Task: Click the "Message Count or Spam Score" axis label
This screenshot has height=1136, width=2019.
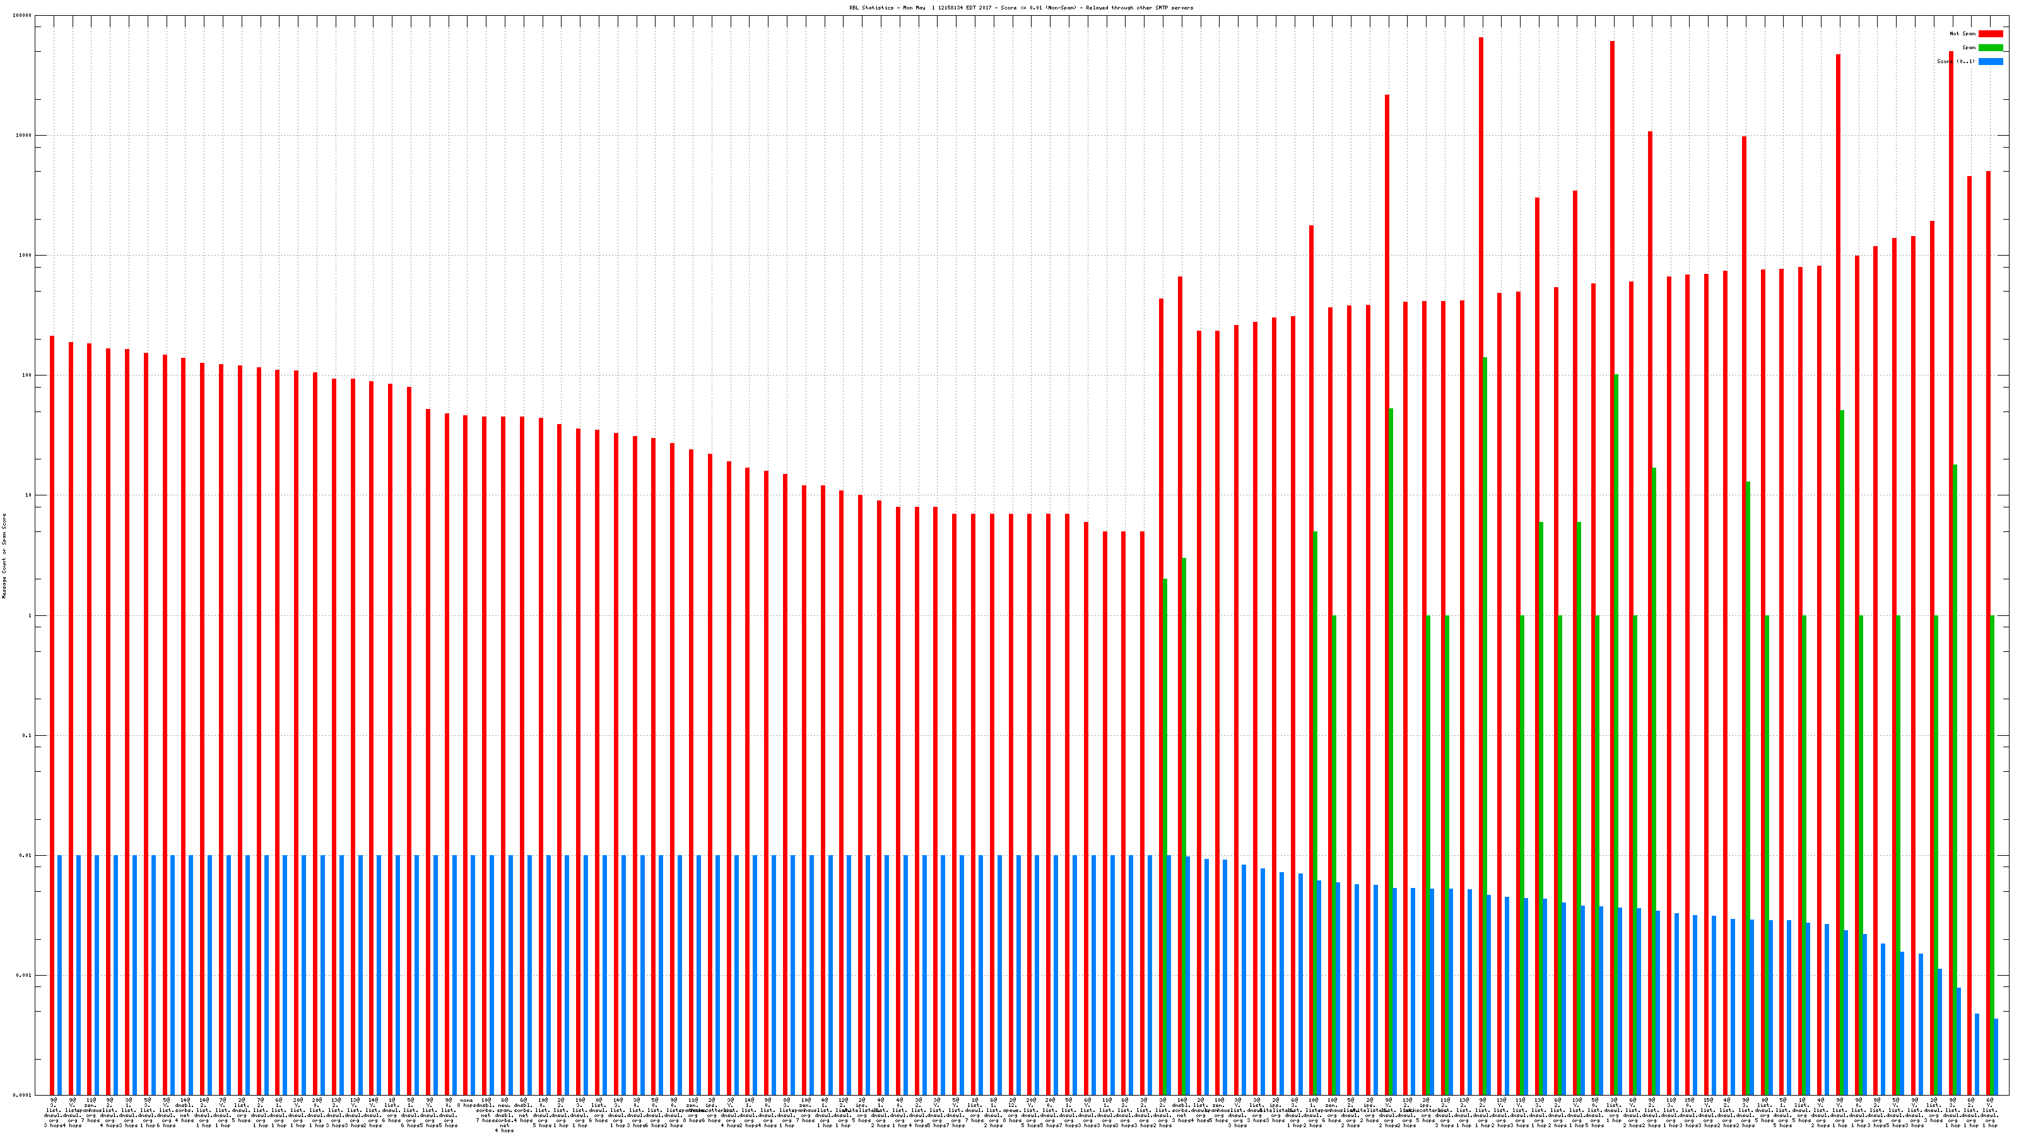Action: [4, 556]
